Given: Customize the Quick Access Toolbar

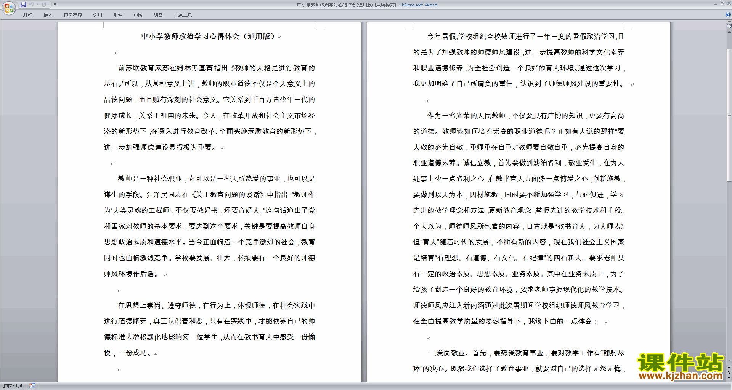Looking at the screenshot, I should [x=55, y=5].
